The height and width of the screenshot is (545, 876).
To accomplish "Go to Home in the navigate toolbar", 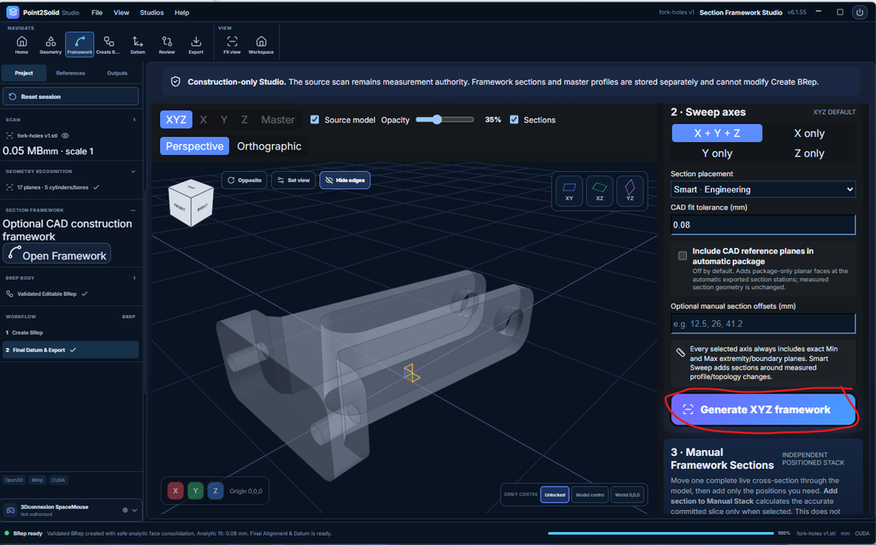I will click(x=21, y=44).
